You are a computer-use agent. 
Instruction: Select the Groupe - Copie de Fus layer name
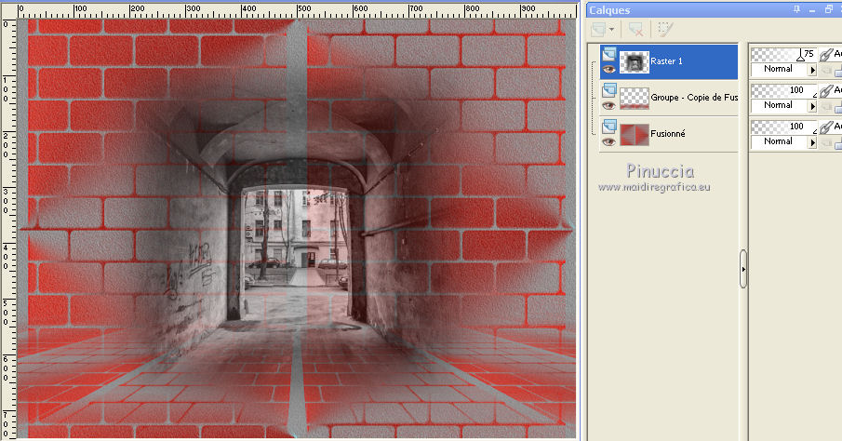pyautogui.click(x=694, y=97)
